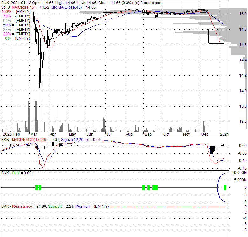The height and width of the screenshot is (237, 248).
Task: Click the -0.05 MACD axis label
Action: coord(242,153)
